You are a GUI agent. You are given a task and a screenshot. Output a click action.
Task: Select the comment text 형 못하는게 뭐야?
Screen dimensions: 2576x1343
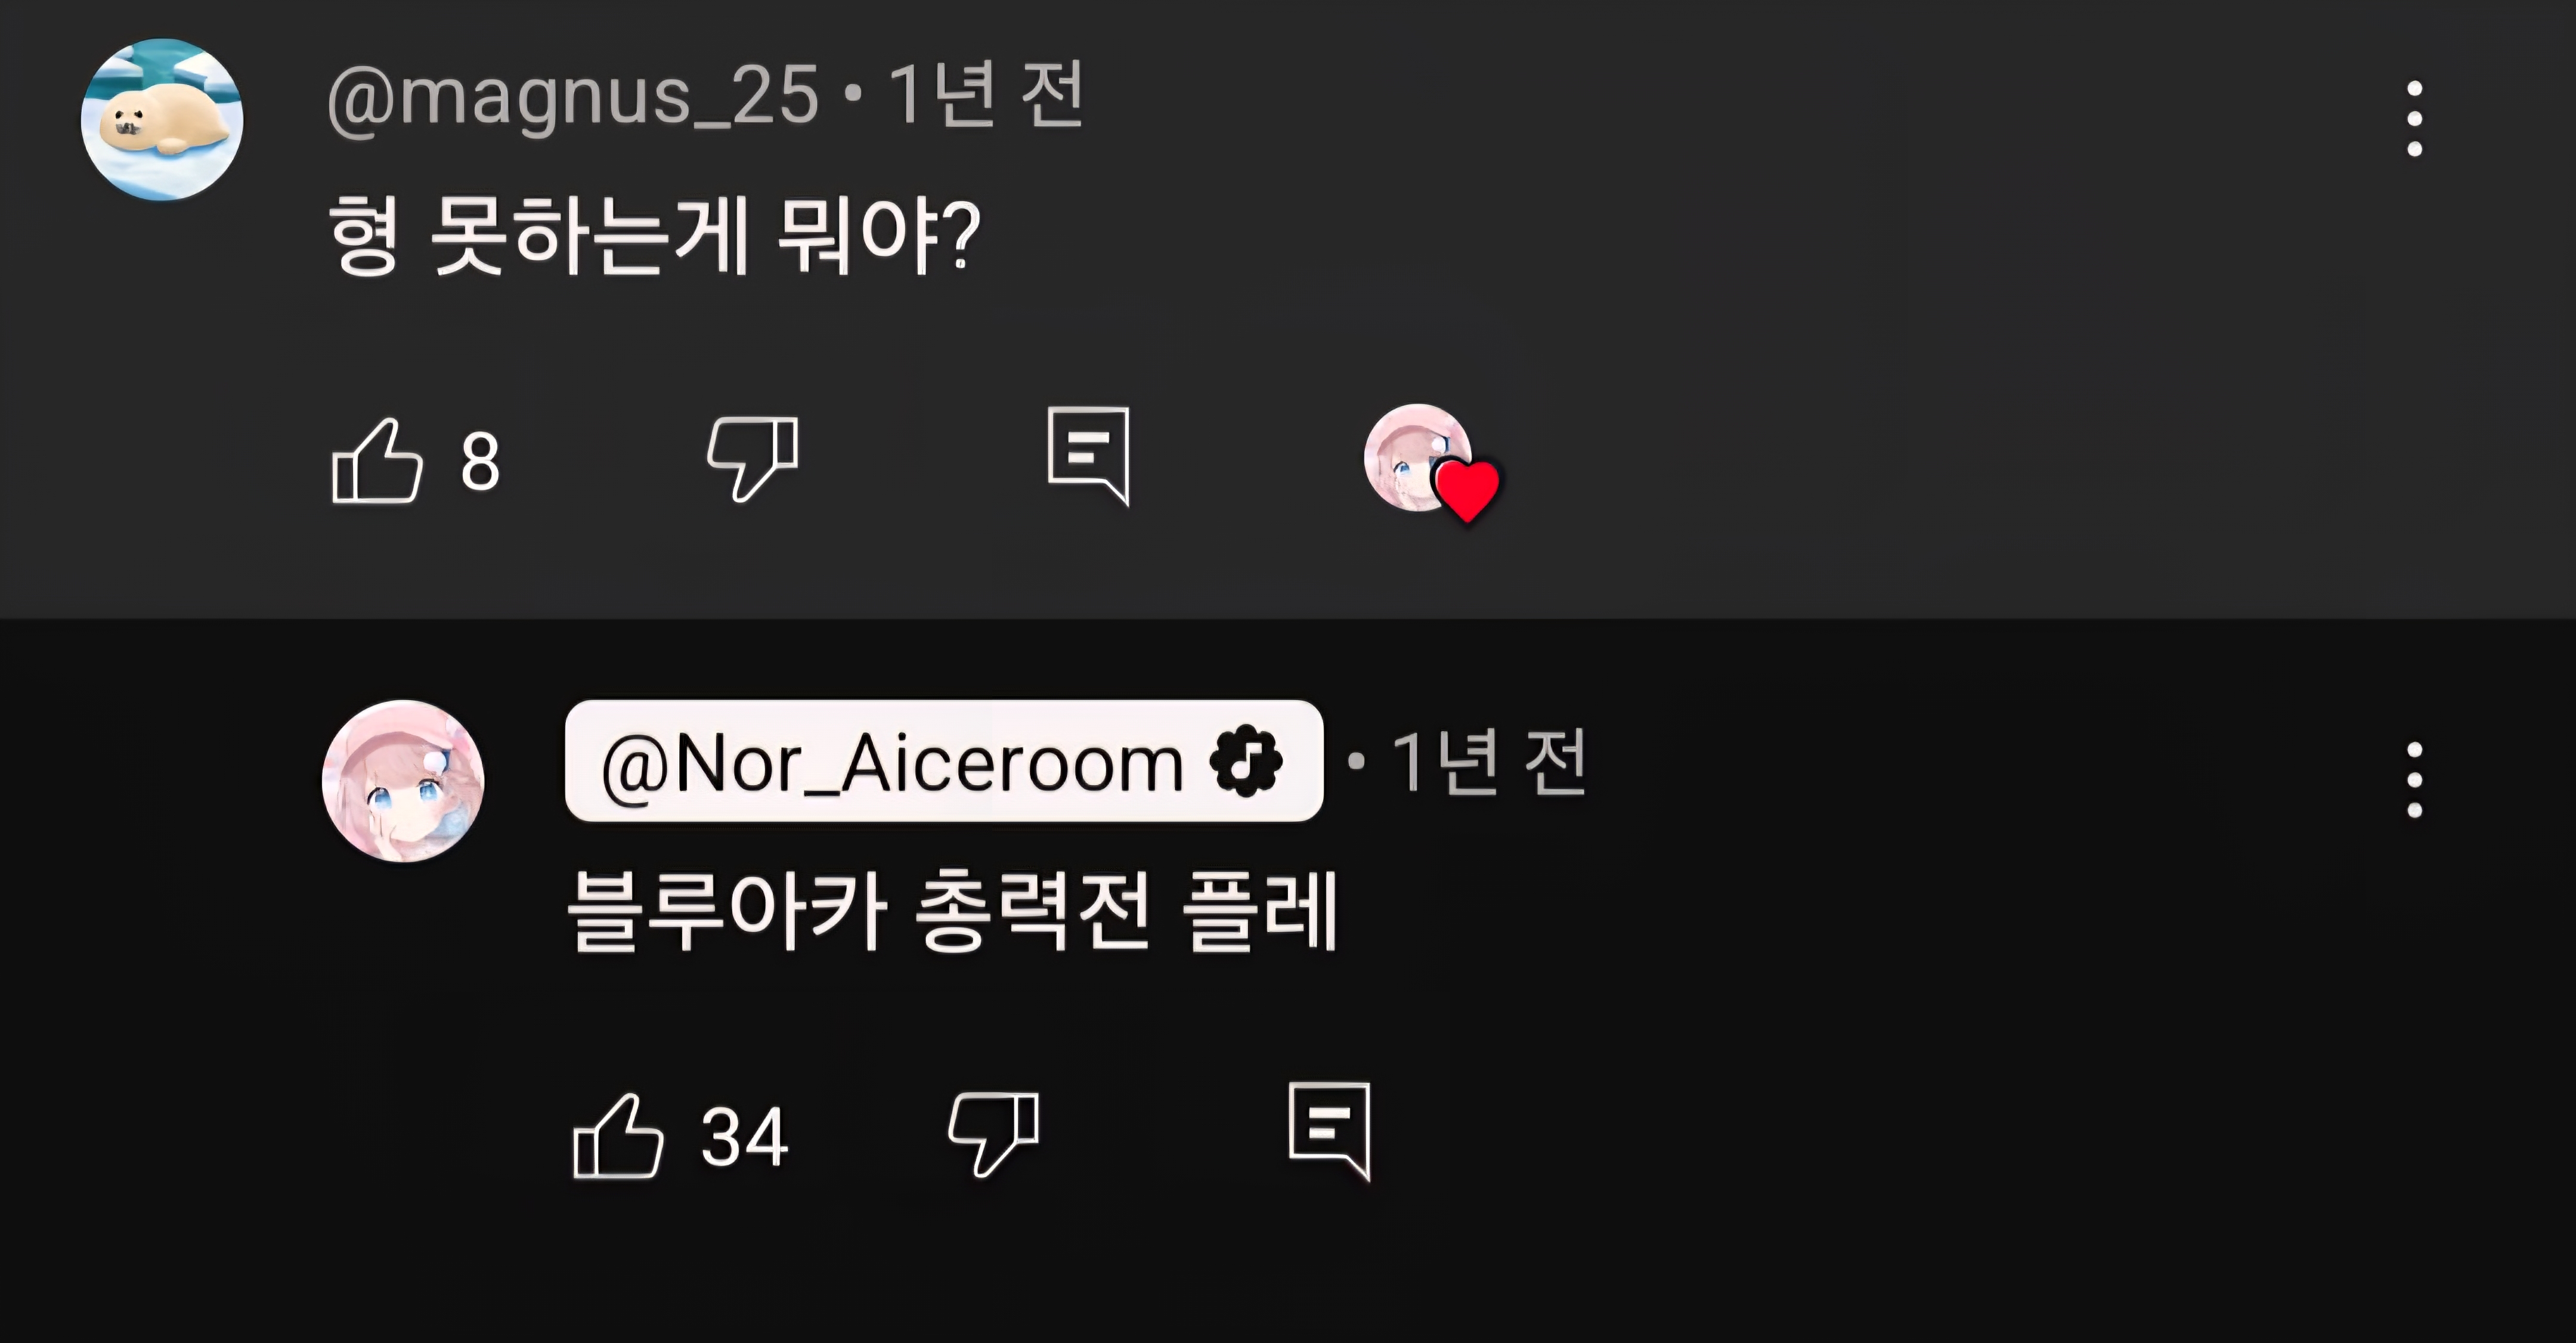(654, 236)
